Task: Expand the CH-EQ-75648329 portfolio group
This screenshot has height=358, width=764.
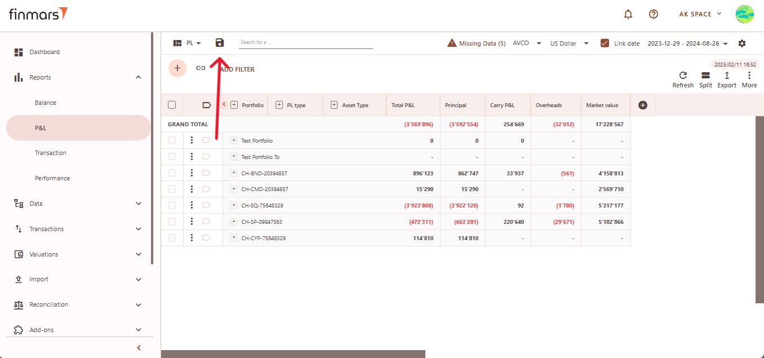Action: pyautogui.click(x=234, y=206)
